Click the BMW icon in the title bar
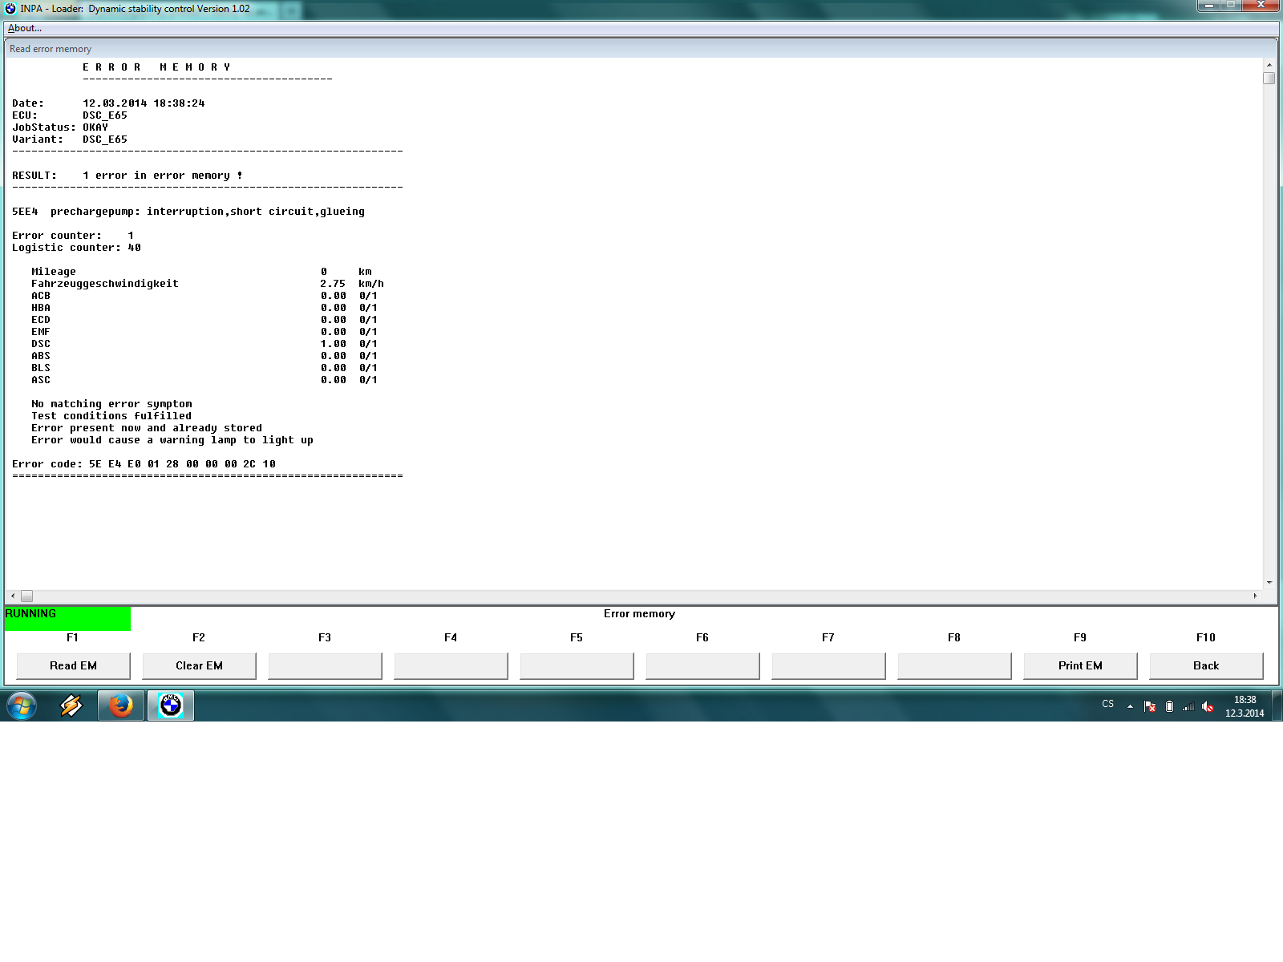This screenshot has width=1283, height=962. pos(10,9)
